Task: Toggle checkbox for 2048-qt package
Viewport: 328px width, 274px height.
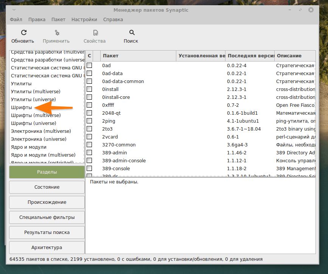Action: click(89, 113)
